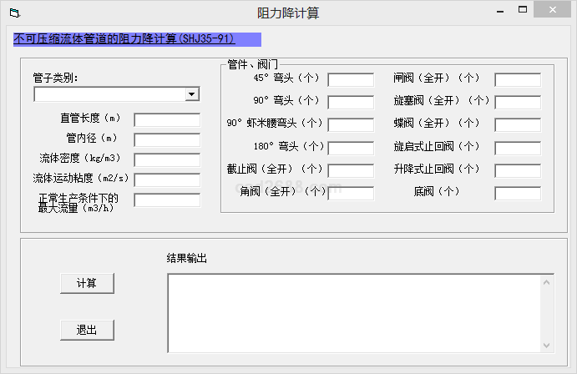Click the 45° 弯头 quantity field
577x374 pixels.
click(x=351, y=80)
